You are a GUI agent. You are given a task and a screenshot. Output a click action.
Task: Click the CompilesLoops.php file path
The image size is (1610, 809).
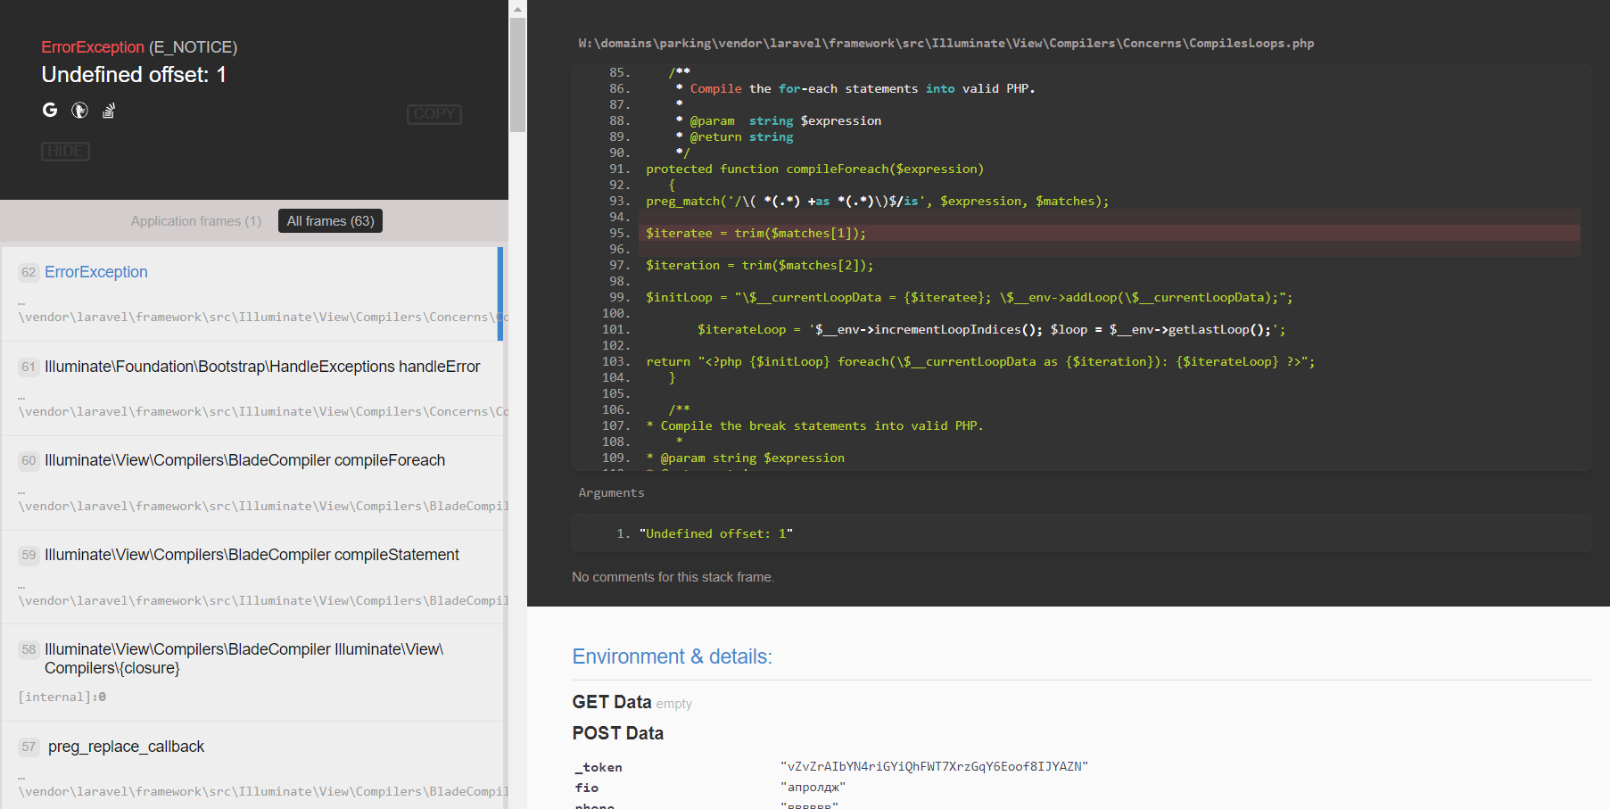(x=945, y=43)
